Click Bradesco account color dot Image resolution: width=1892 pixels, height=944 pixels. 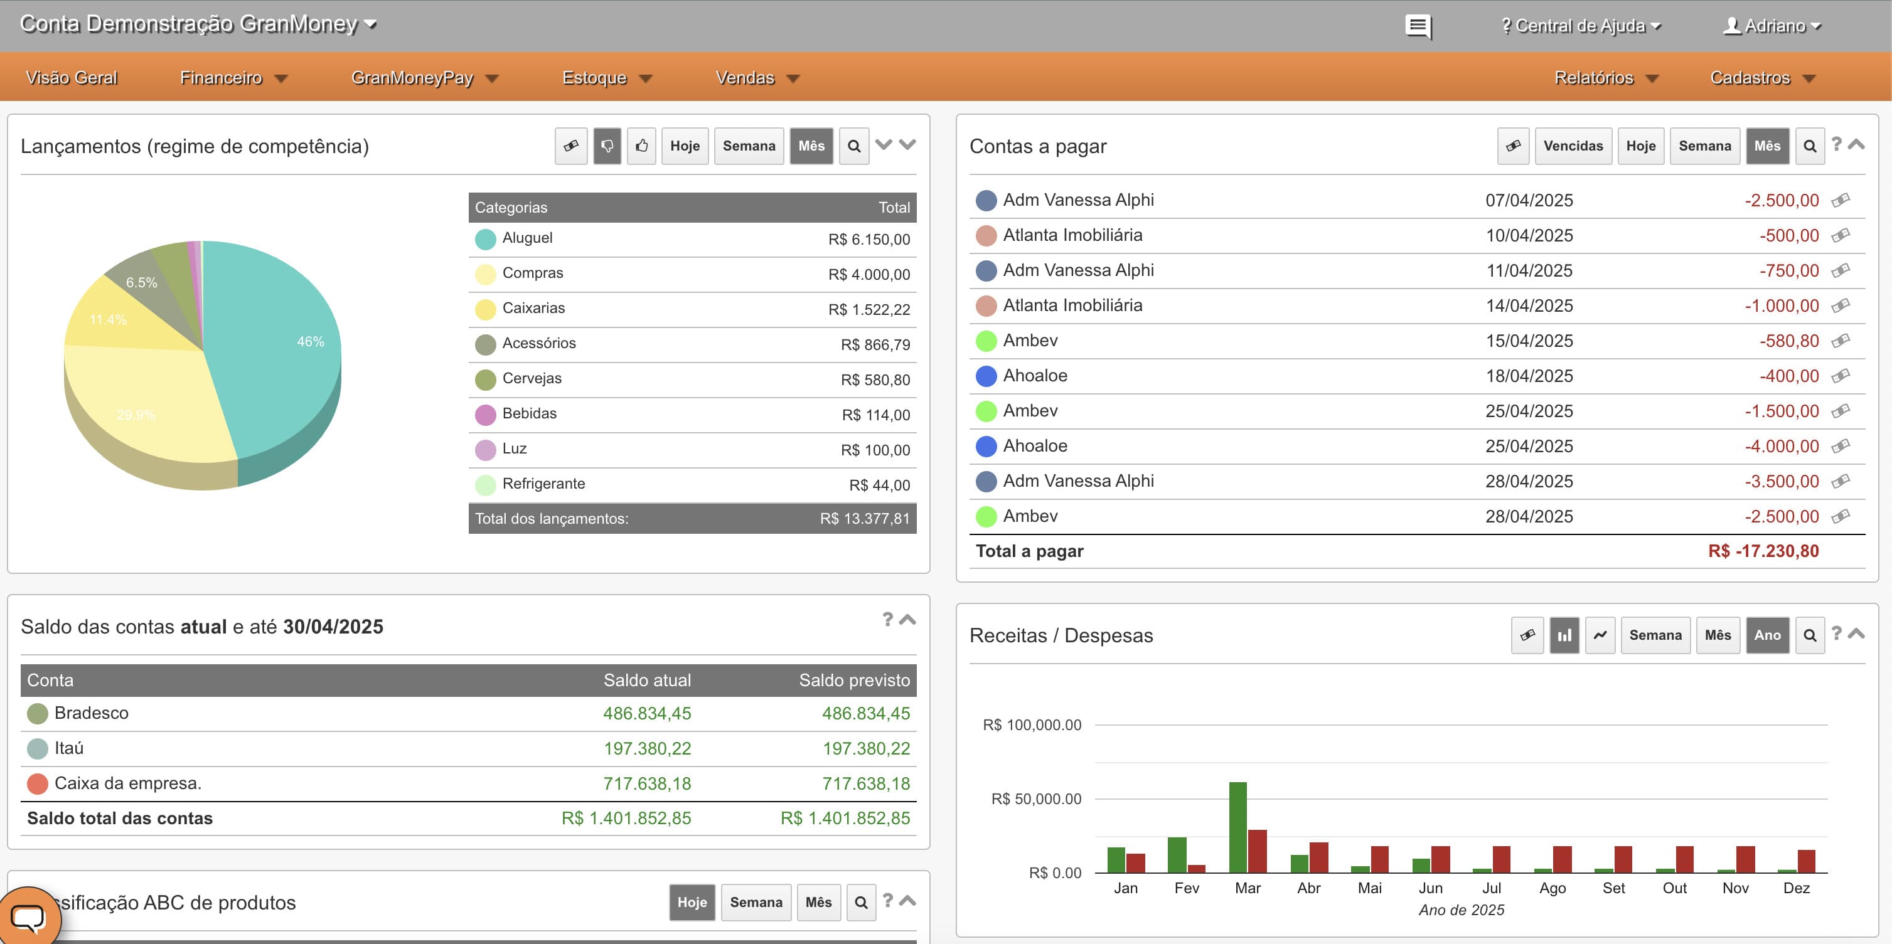pyautogui.click(x=38, y=714)
